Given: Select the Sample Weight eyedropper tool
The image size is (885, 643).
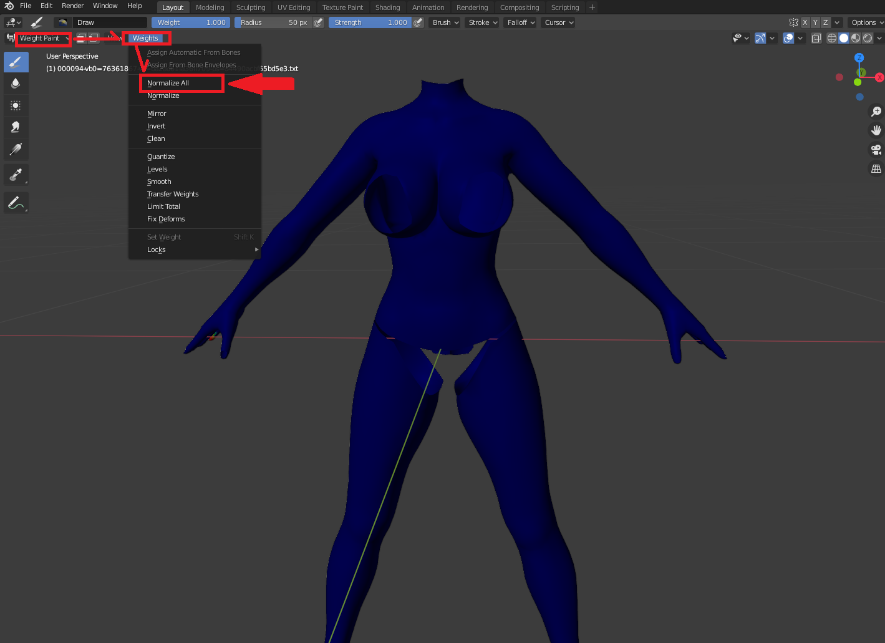Looking at the screenshot, I should (16, 175).
